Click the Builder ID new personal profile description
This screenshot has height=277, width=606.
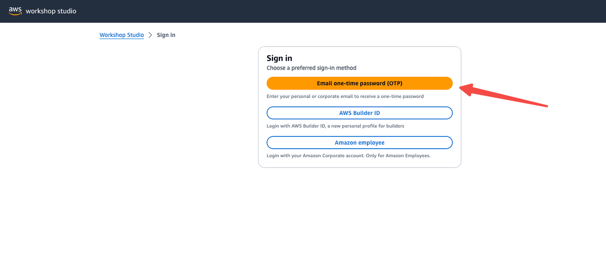point(335,126)
